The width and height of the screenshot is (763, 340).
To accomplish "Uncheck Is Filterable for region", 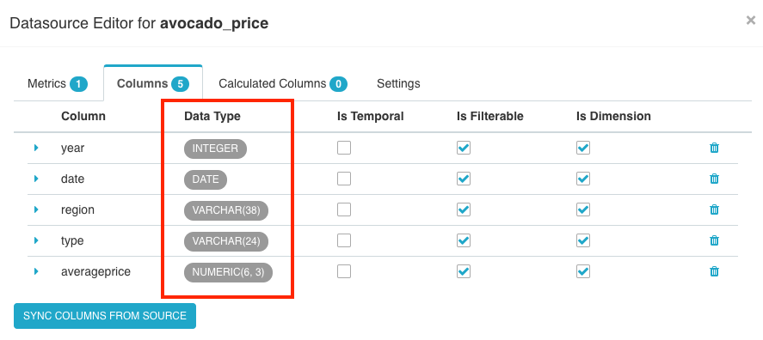I will point(464,209).
